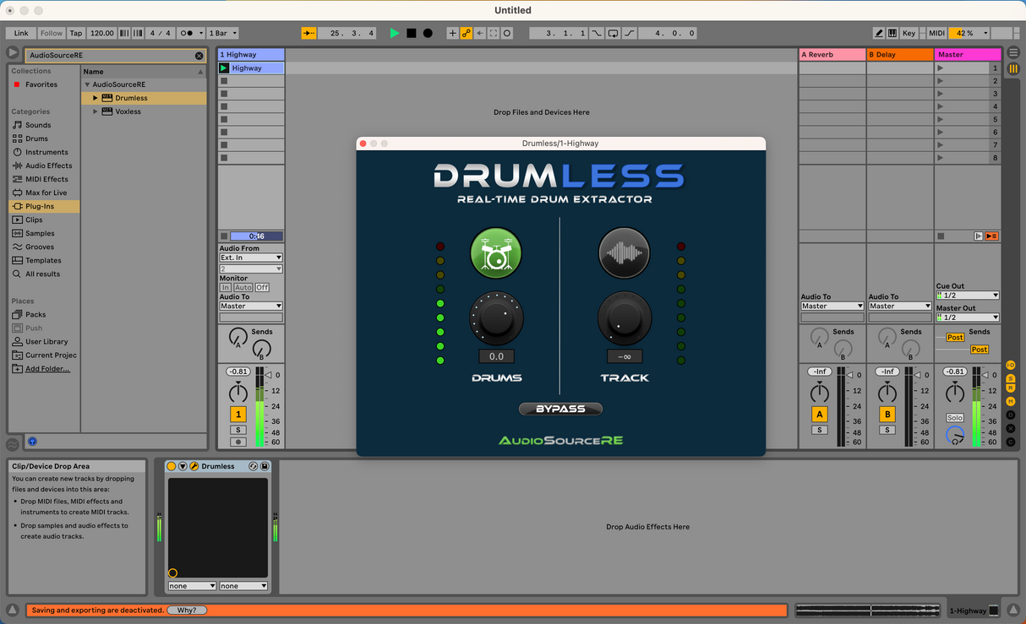Screen dimensions: 1026x624
Task: Click the green drum kit icon
Action: click(496, 253)
